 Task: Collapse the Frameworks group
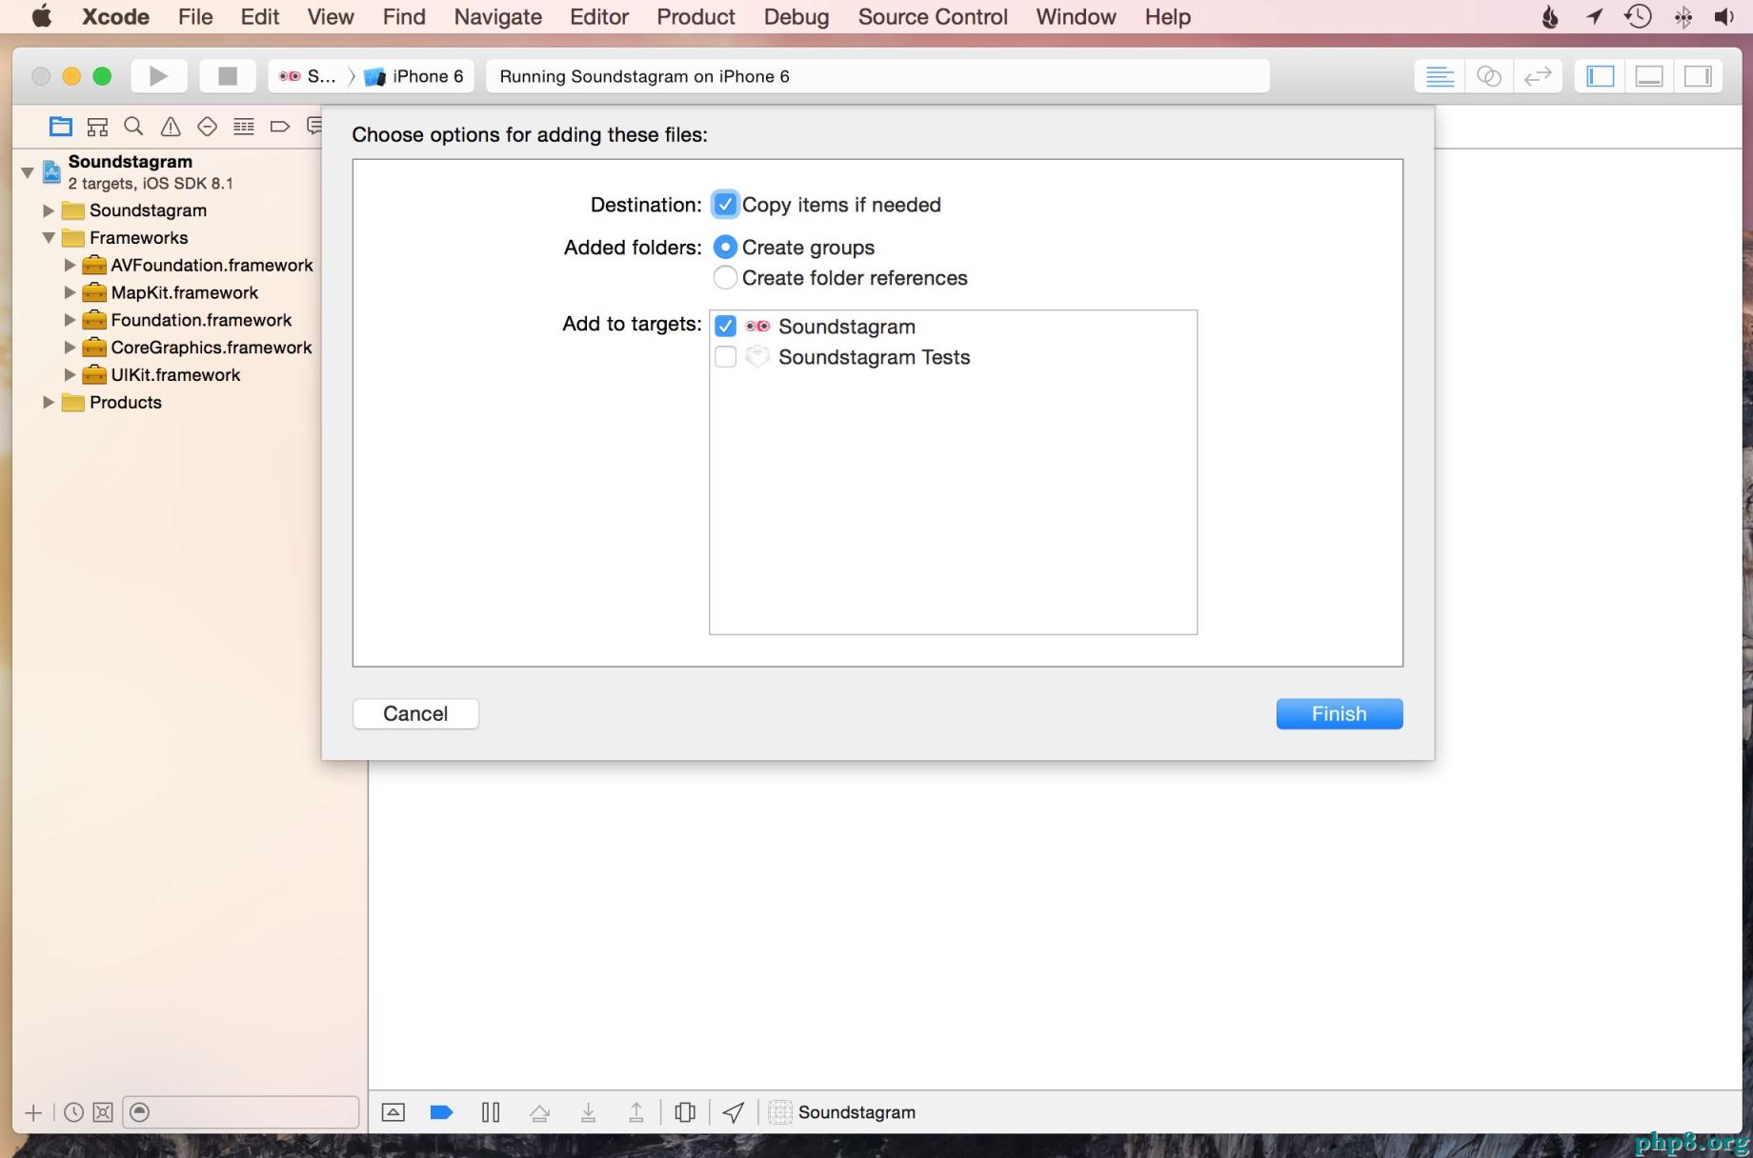49,238
